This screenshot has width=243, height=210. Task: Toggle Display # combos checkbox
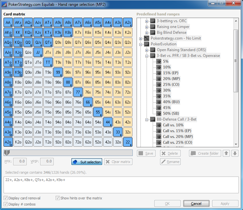point(5,204)
